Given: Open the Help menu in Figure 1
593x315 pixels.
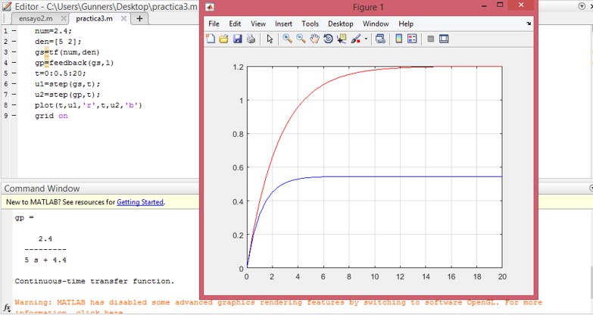Looking at the screenshot, I should pos(406,23).
